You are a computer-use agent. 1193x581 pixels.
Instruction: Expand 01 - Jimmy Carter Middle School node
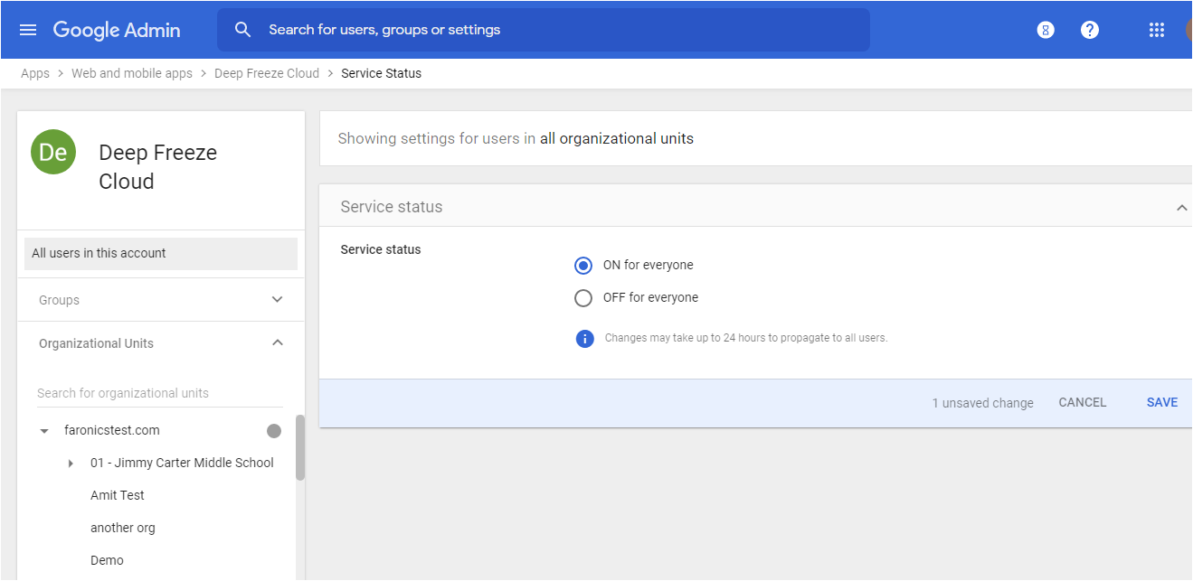[71, 464]
